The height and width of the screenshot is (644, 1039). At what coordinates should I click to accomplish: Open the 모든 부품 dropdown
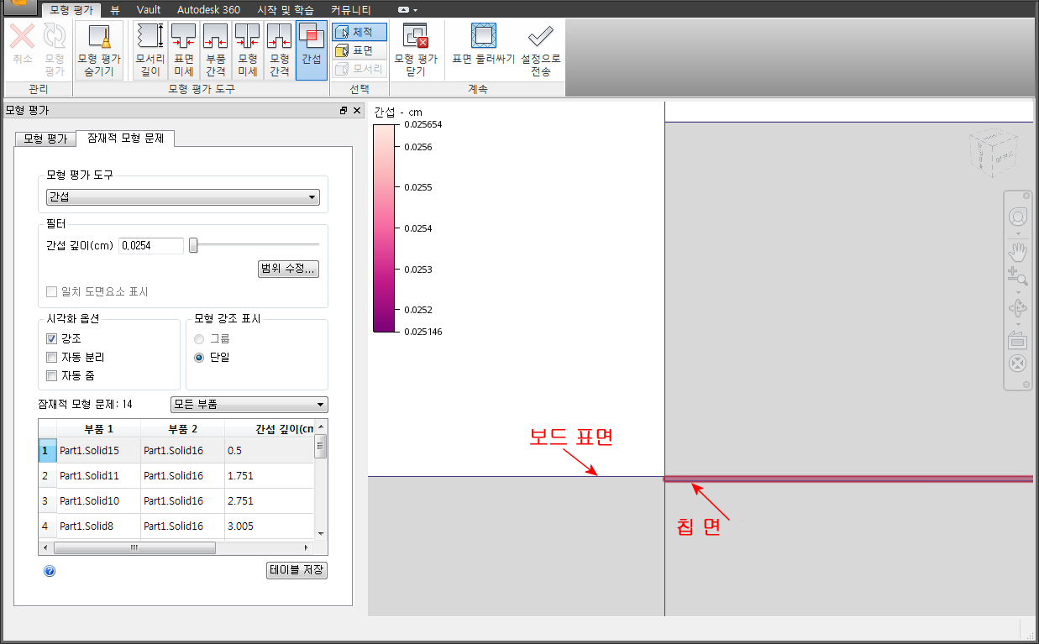249,405
